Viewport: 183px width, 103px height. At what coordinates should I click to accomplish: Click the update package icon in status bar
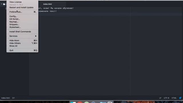pyautogui.click(x=180, y=98)
